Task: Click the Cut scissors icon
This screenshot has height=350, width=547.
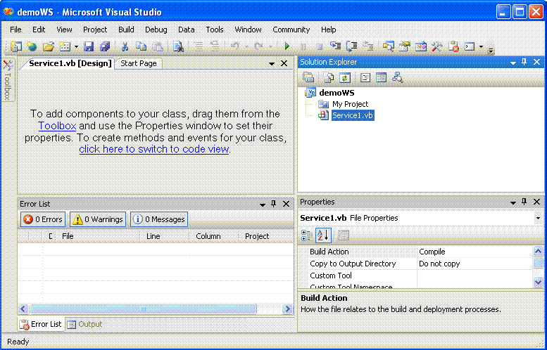Action: 125,46
